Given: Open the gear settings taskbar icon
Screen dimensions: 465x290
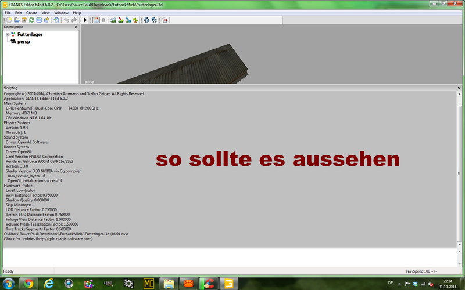Looking at the screenshot, I should [128, 284].
